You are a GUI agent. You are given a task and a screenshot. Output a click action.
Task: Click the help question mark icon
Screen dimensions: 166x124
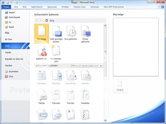[163, 7]
